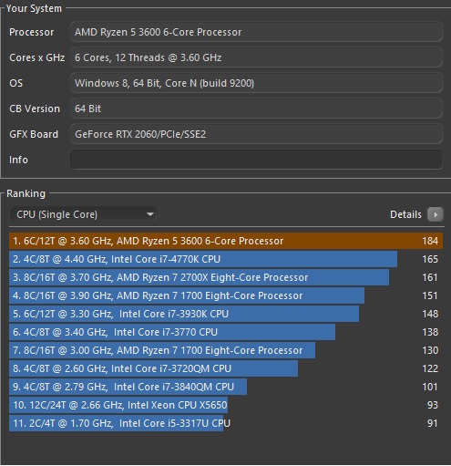Select the Ryzen 7 2700X ranking row
The width and height of the screenshot is (451, 466).
(226, 277)
